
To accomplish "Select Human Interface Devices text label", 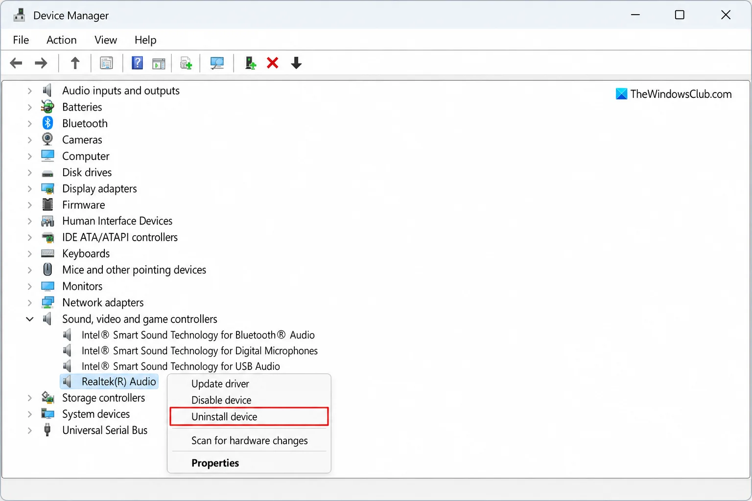I will (117, 221).
